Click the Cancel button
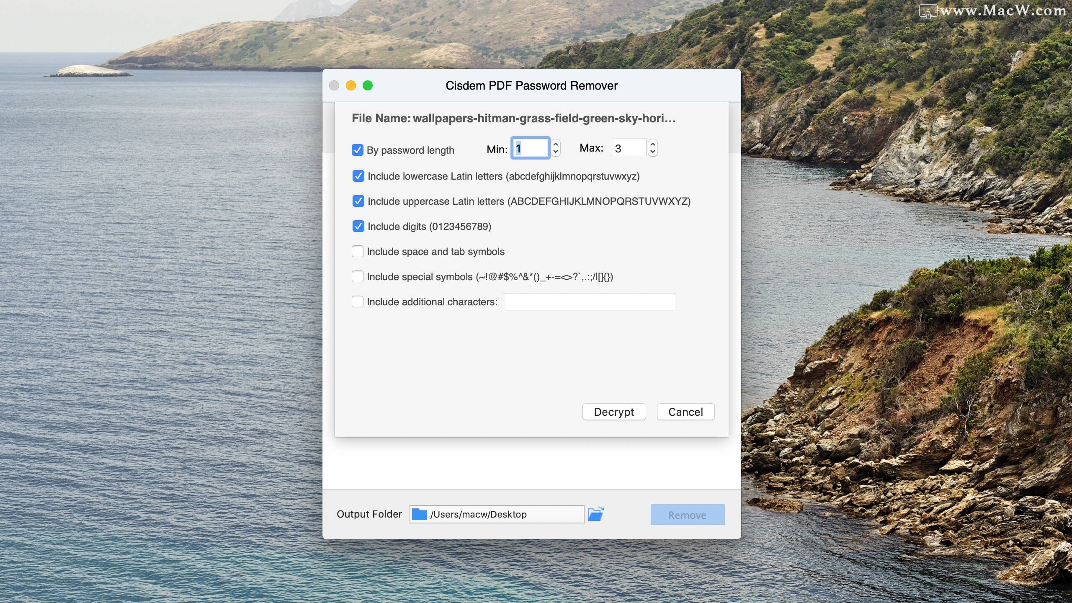The width and height of the screenshot is (1072, 603). pos(685,412)
